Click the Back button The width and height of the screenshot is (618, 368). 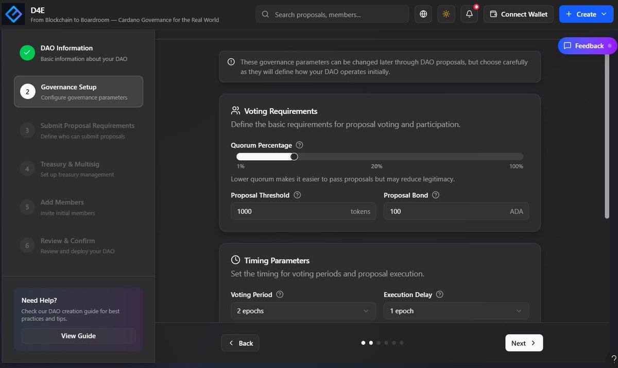pos(241,343)
